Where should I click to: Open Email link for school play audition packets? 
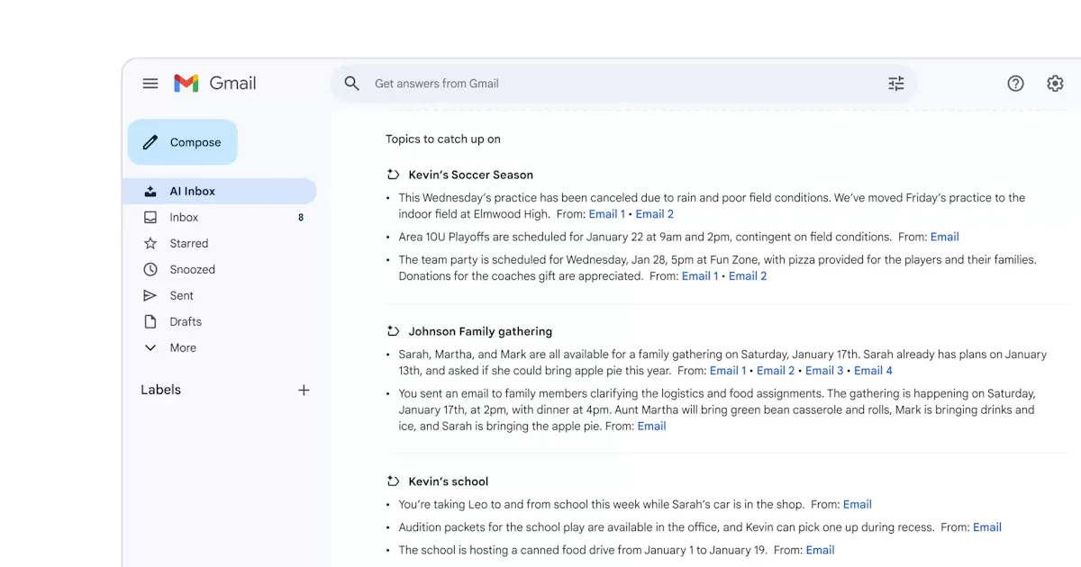[987, 527]
